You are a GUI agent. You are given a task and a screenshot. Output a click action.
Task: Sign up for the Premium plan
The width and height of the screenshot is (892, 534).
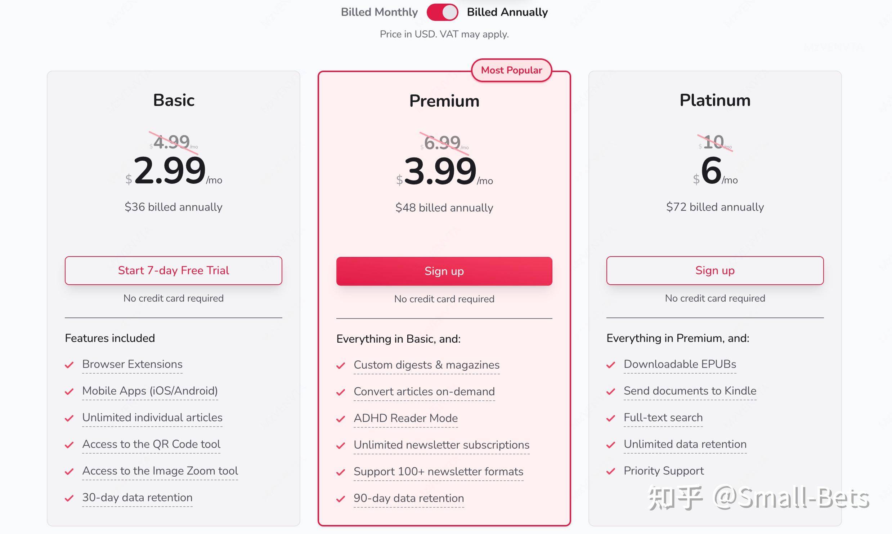coord(444,271)
